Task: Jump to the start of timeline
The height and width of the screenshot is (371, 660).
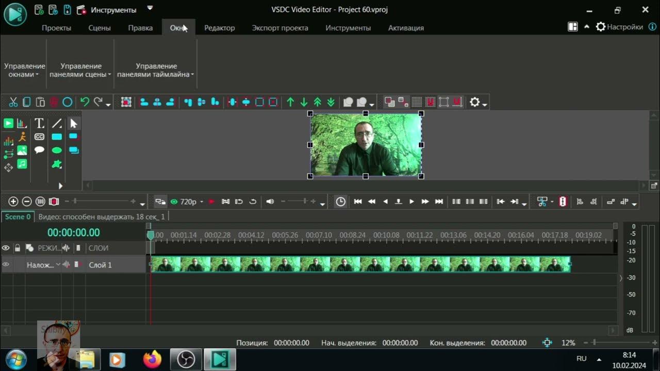Action: click(358, 201)
